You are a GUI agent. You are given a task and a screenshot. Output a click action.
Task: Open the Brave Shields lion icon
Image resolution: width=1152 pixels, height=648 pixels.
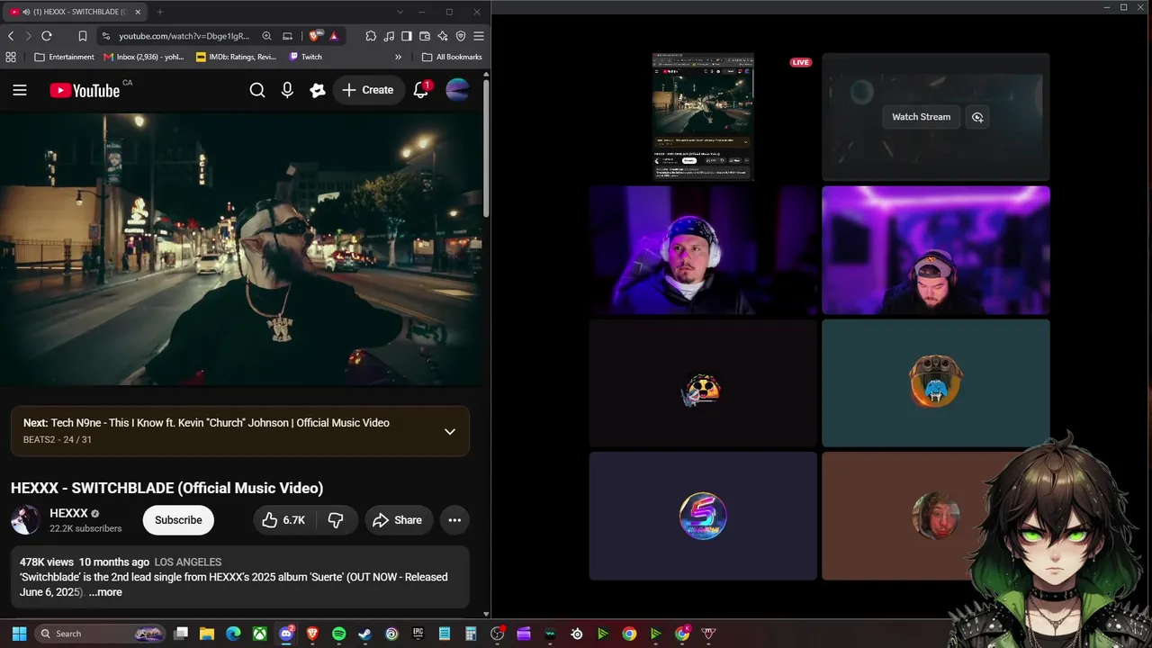point(314,36)
